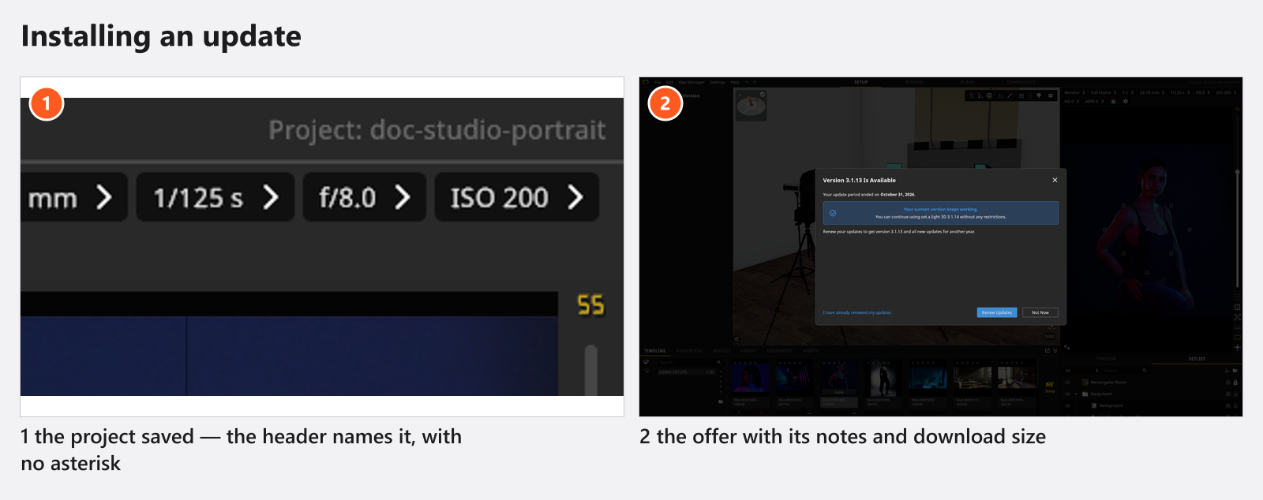Click the timeline search field
The width and height of the screenshot is (1263, 500).
[689, 363]
